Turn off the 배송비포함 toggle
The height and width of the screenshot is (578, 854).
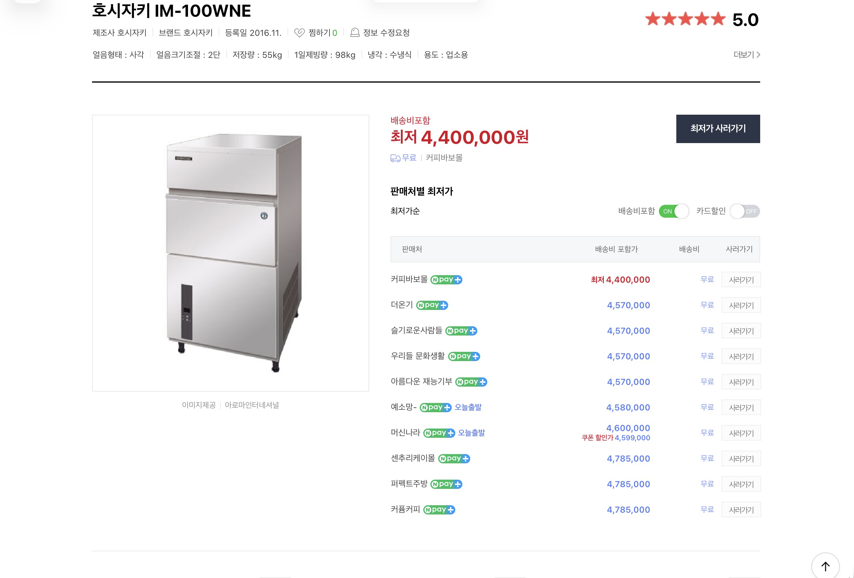[x=673, y=212]
